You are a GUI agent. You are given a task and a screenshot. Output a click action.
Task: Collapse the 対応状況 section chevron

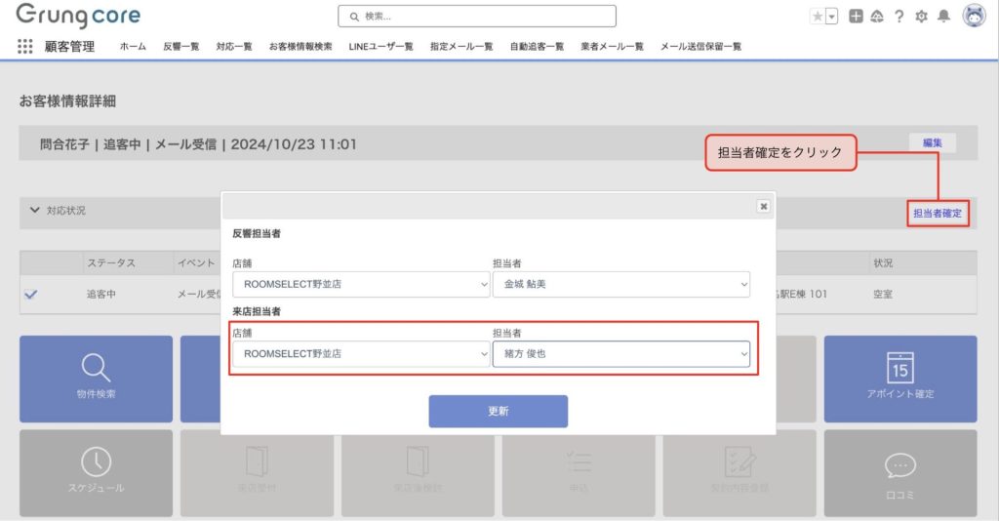click(x=35, y=211)
